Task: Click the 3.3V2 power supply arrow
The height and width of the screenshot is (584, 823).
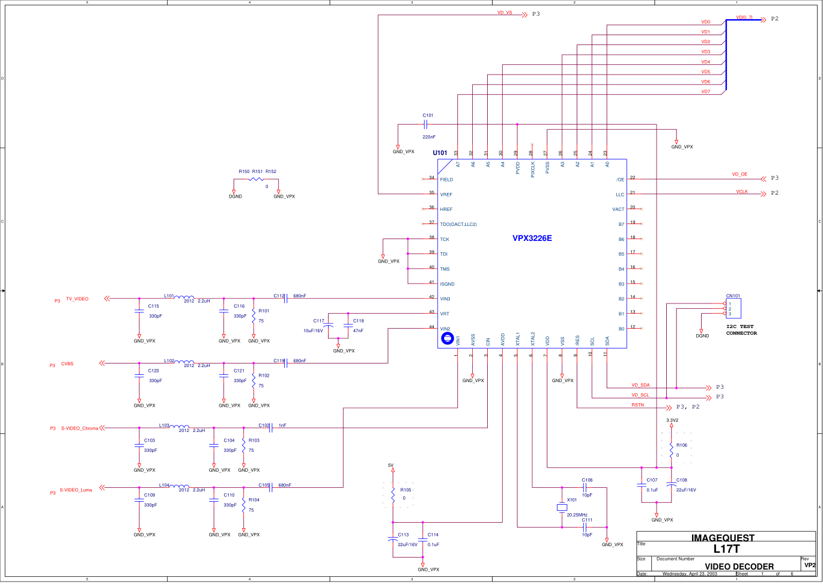Action: pos(672,426)
